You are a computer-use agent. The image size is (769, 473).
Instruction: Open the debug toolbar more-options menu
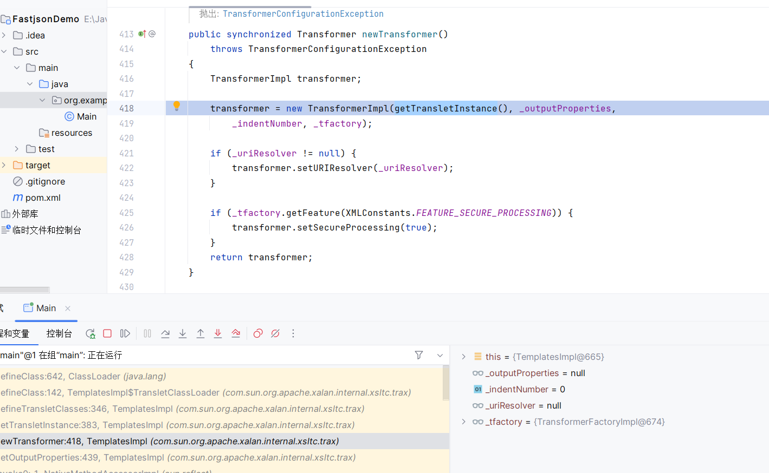[x=293, y=333]
